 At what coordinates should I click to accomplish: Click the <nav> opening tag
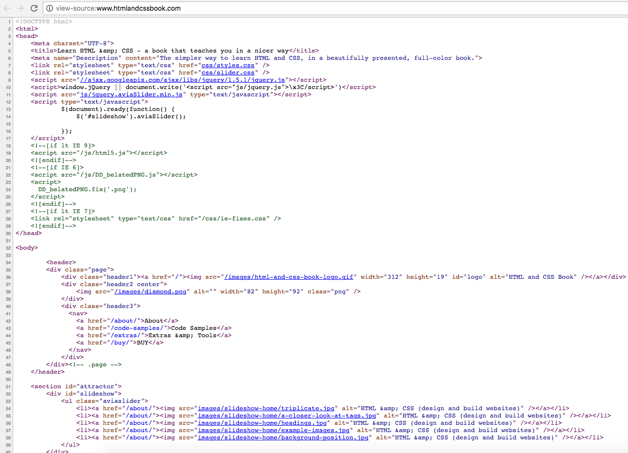[x=78, y=313]
